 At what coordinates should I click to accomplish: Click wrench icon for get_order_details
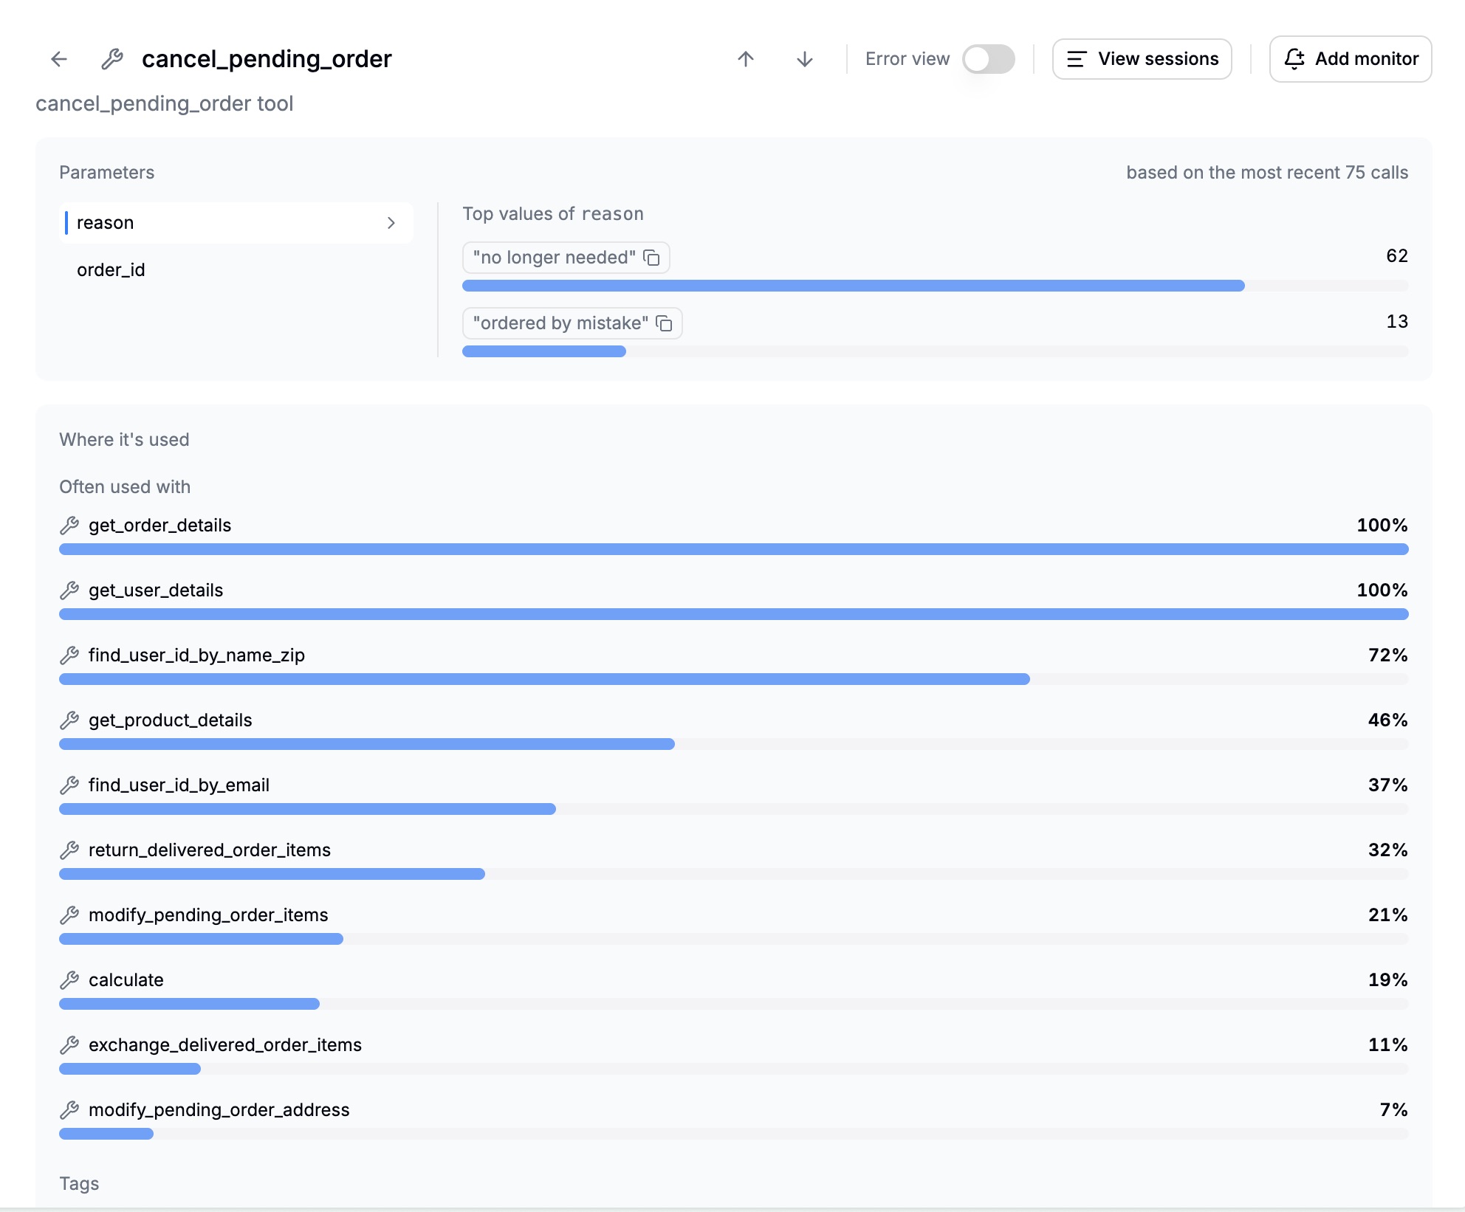[69, 526]
